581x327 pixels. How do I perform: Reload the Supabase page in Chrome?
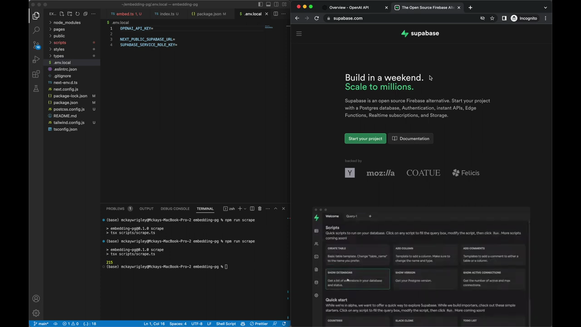pyautogui.click(x=316, y=18)
